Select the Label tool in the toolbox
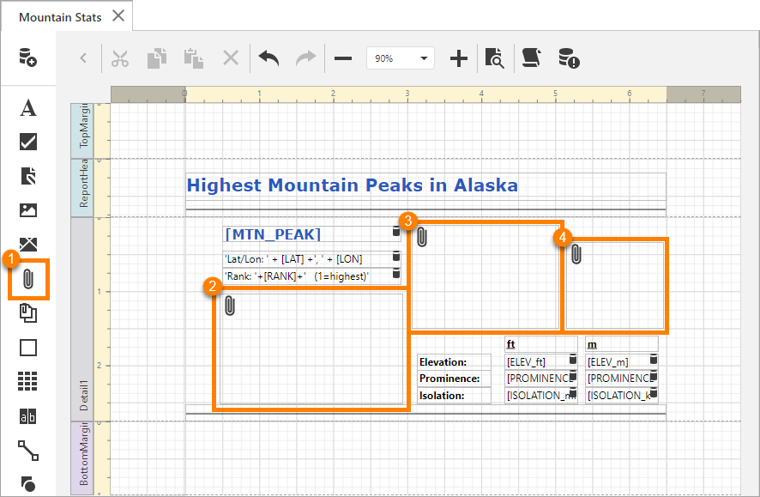This screenshot has width=760, height=497. pyautogui.click(x=28, y=108)
